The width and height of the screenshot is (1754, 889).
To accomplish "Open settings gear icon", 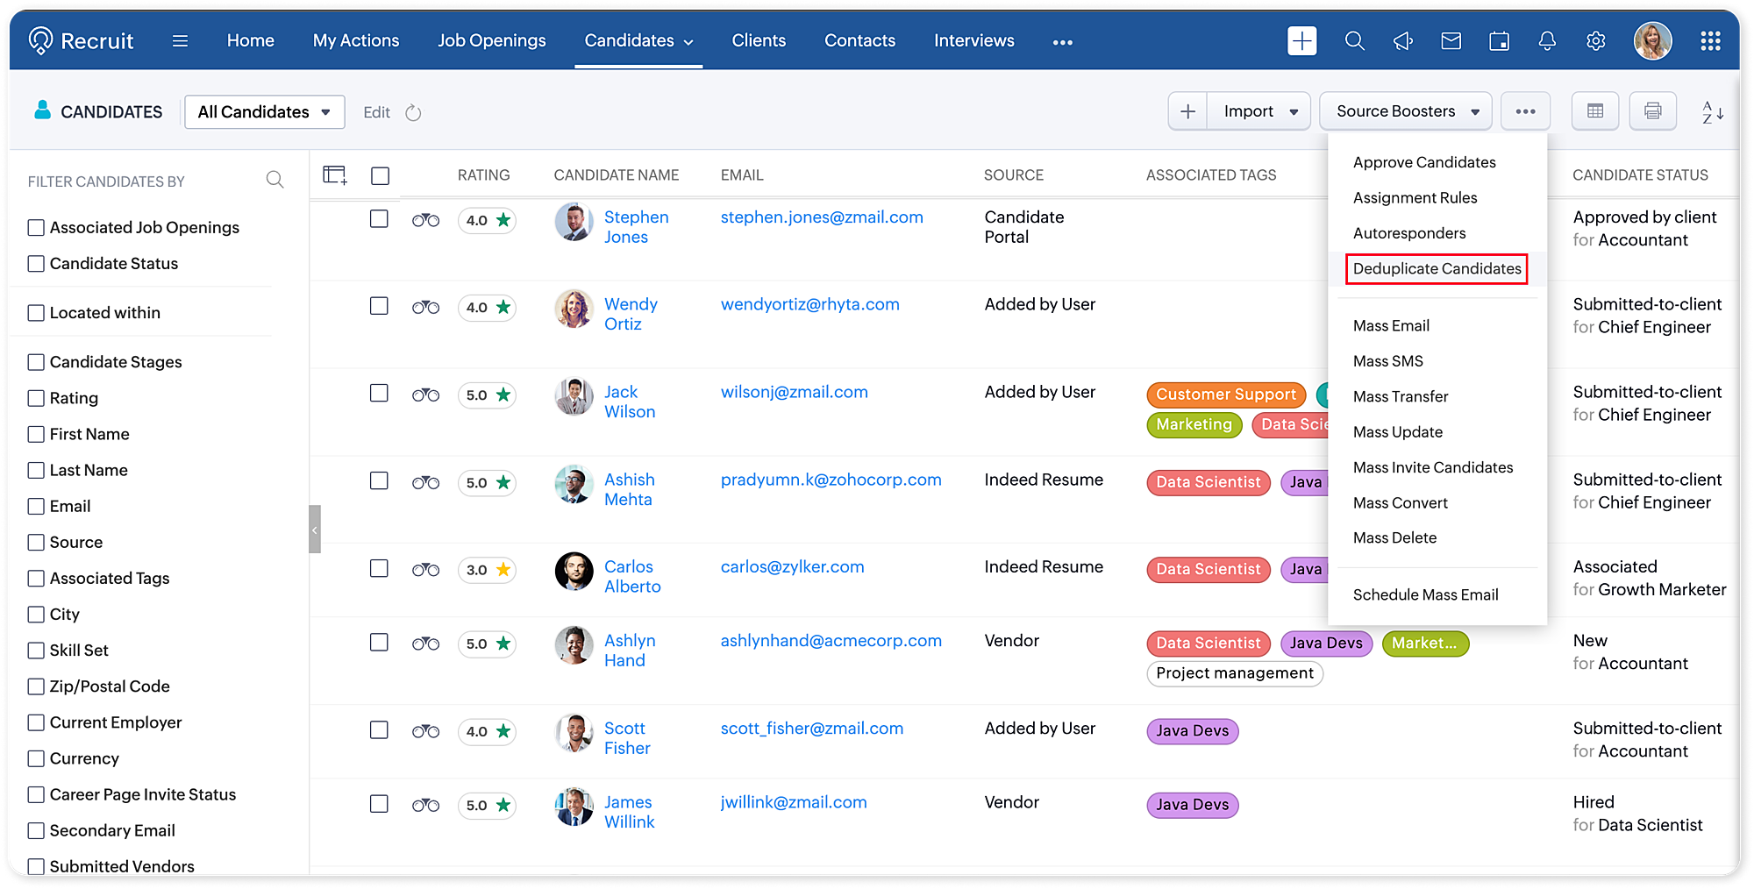I will pos(1596,41).
